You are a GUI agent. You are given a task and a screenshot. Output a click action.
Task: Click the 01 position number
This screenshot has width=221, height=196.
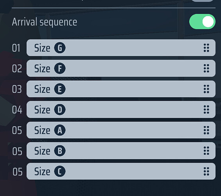point(16,48)
